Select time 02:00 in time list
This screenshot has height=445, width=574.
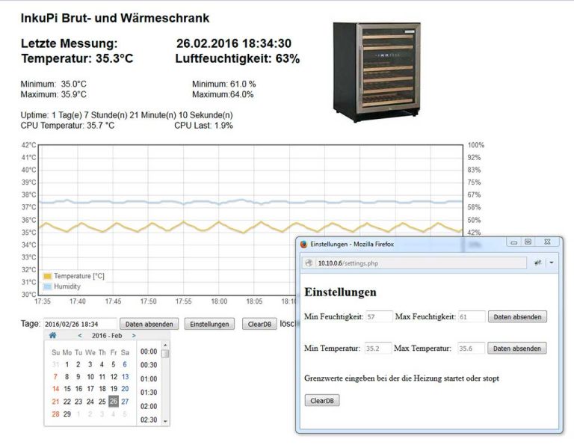(149, 407)
